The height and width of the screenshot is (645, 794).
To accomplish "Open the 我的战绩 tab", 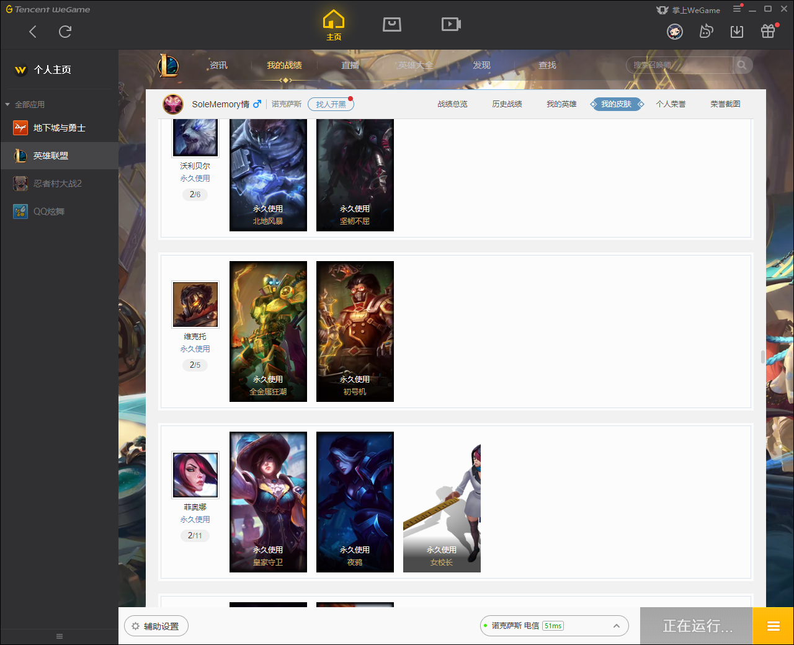I will (285, 65).
